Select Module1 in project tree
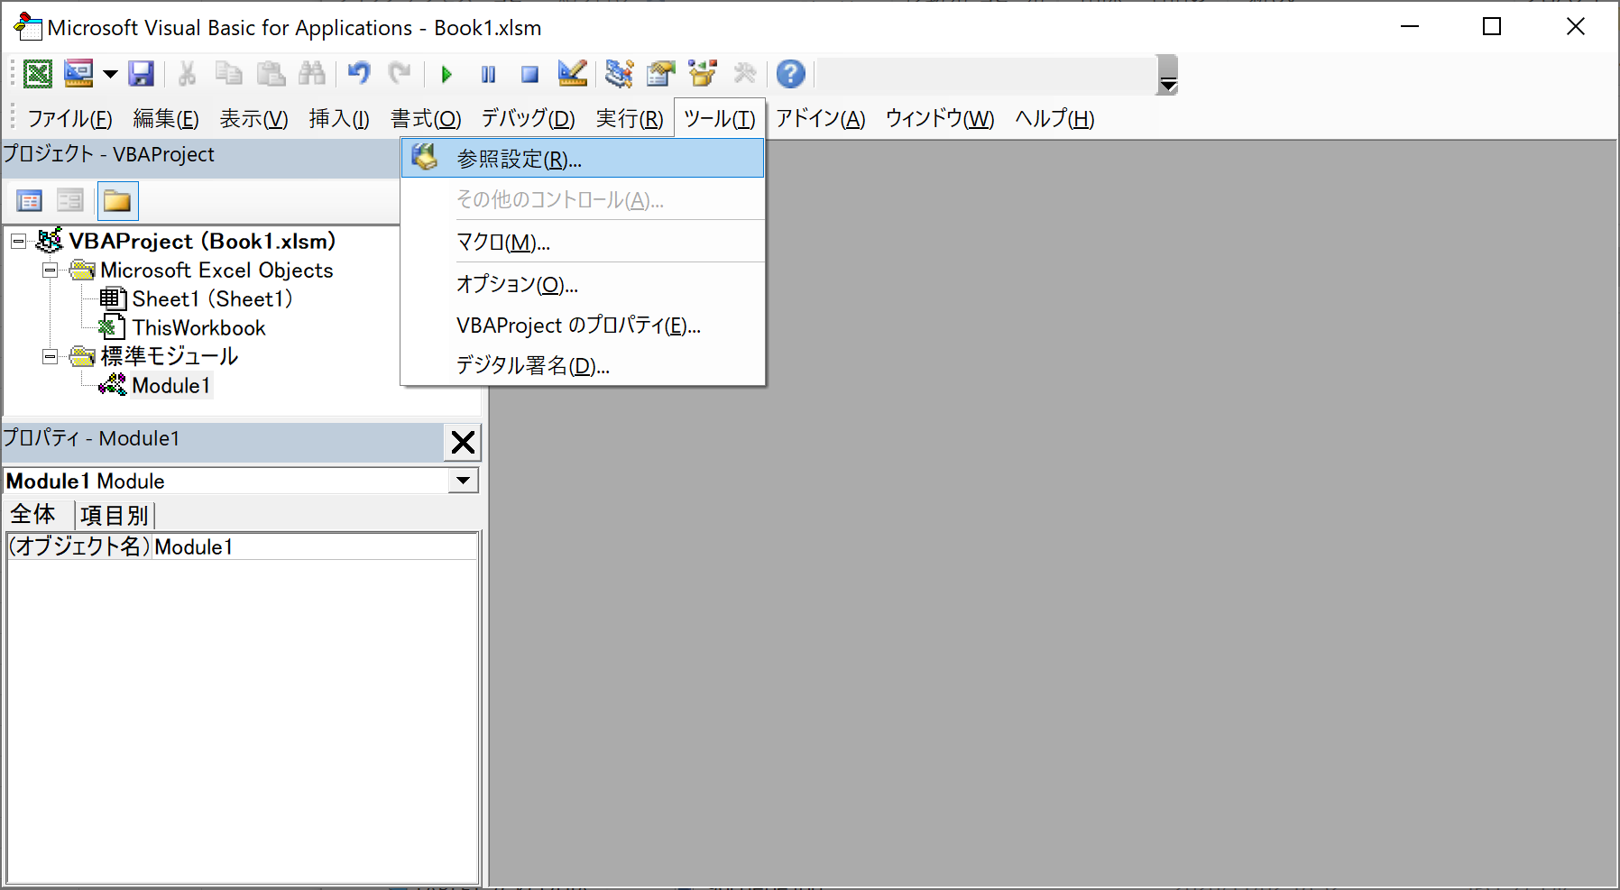The image size is (1620, 890). (x=171, y=385)
